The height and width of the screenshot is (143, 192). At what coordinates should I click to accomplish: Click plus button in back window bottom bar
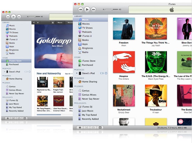[8, 118]
